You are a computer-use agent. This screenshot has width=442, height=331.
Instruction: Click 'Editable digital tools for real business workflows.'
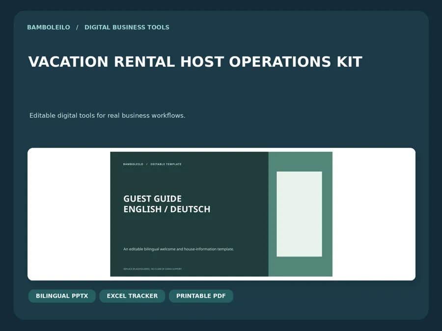107,116
